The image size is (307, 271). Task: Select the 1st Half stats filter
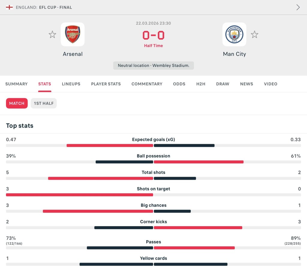pyautogui.click(x=44, y=103)
